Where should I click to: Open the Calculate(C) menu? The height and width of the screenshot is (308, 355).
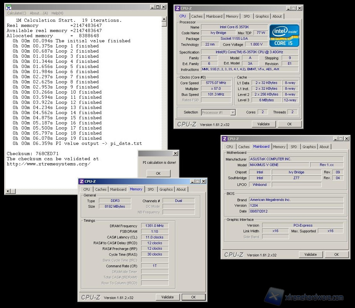pos(17,13)
